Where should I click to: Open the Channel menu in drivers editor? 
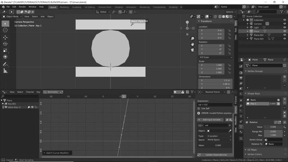coord(30,92)
